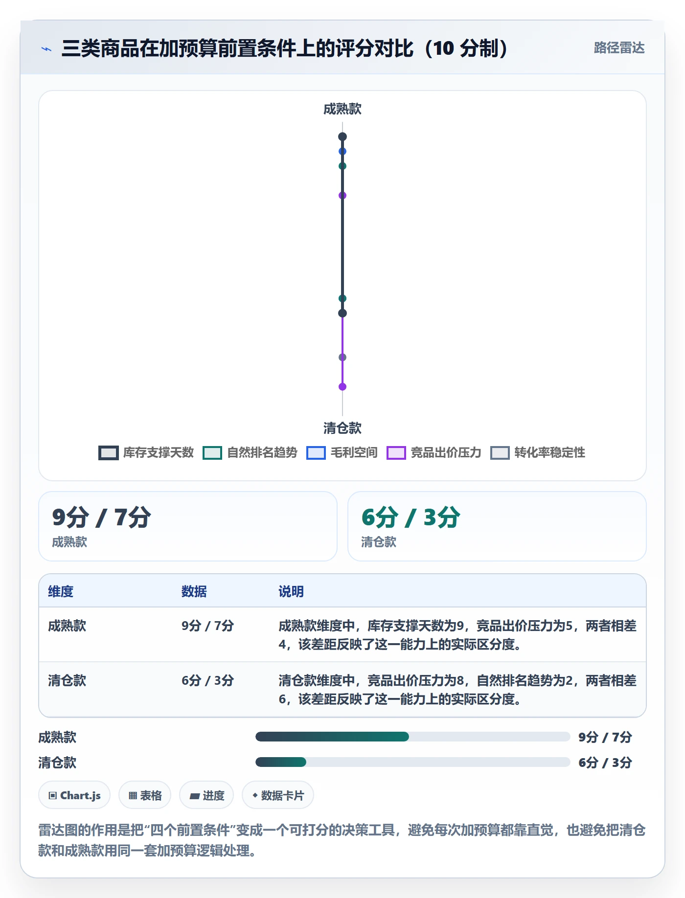
Task: Click the 清仓款 axis label below the chart
Action: (342, 428)
